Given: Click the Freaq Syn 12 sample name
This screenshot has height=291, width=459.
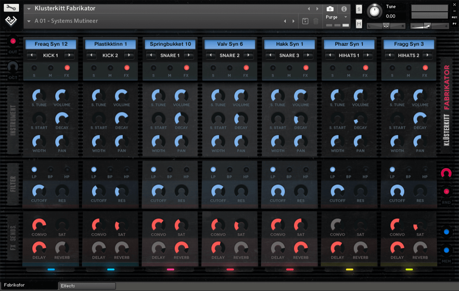Looking at the screenshot, I should [51, 44].
